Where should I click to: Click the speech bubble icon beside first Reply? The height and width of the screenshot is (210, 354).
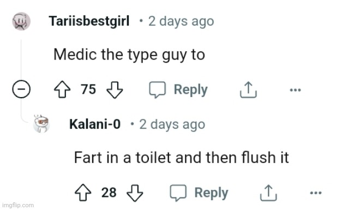(157, 89)
